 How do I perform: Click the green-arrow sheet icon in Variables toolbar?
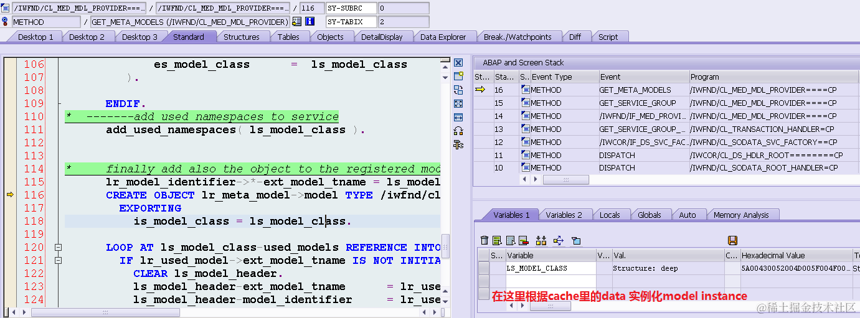pyautogui.click(x=497, y=240)
